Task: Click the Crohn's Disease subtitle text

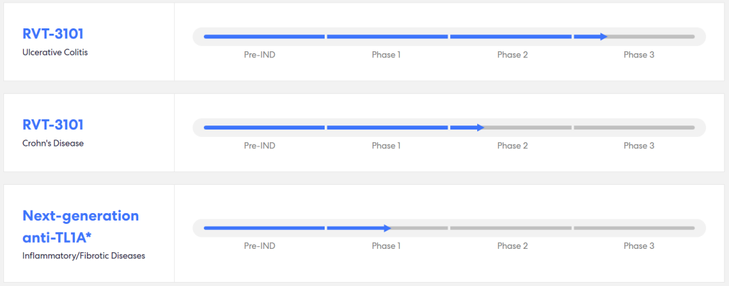Action: click(x=53, y=144)
